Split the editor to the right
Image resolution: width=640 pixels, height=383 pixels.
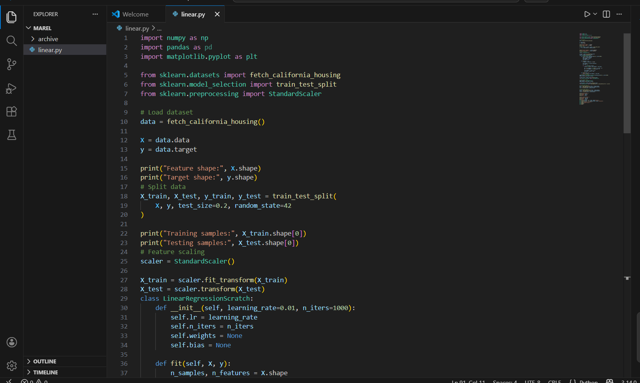tap(606, 14)
